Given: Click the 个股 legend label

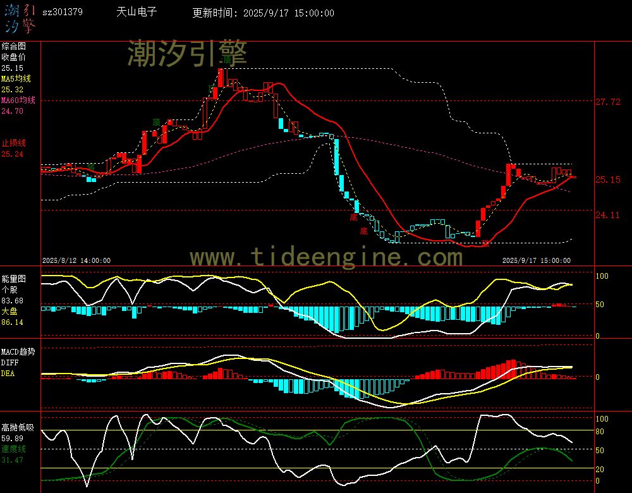Looking at the screenshot, I should point(9,290).
